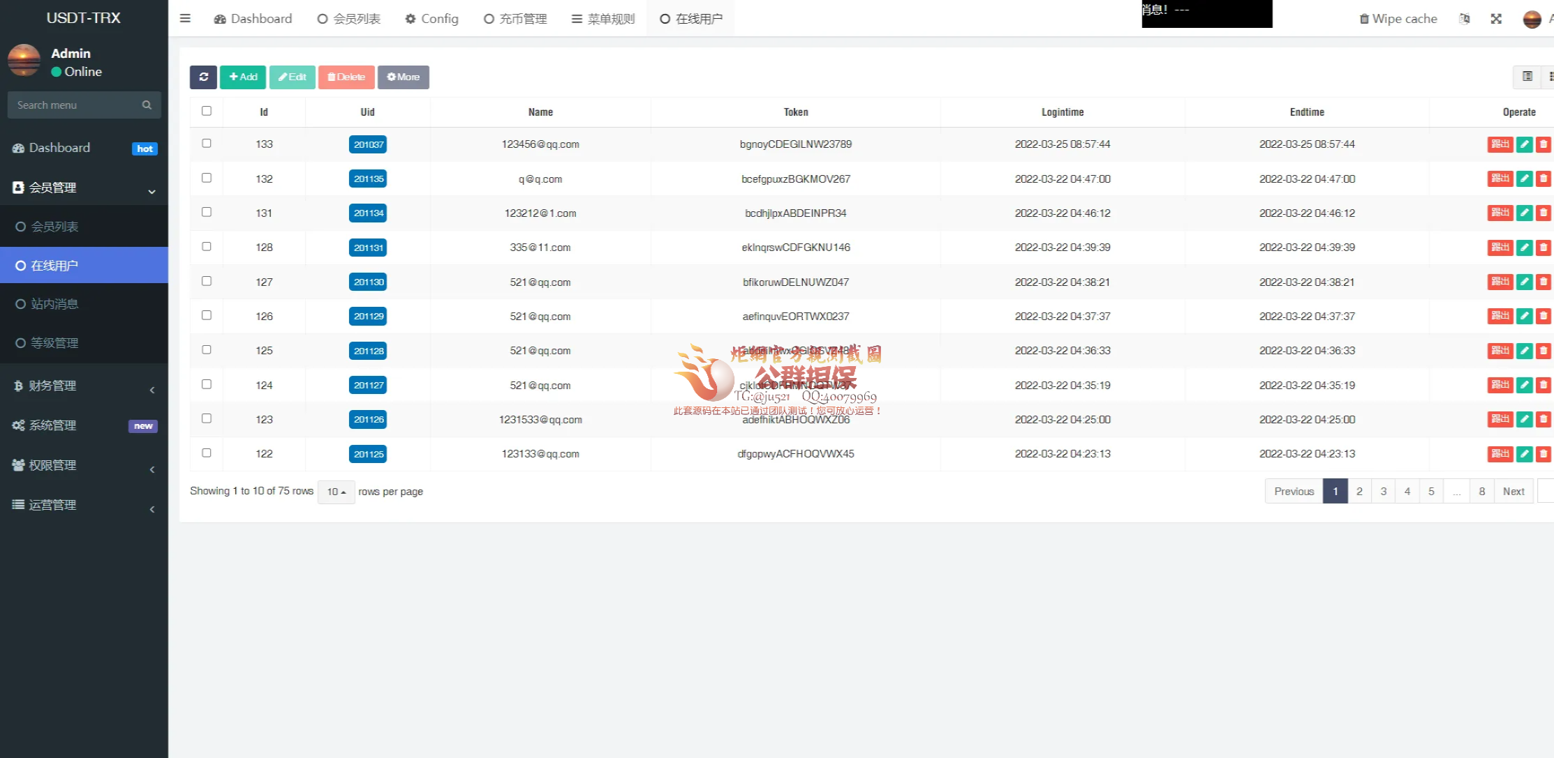Image resolution: width=1554 pixels, height=758 pixels.
Task: Click the green Add button
Action: (x=243, y=77)
